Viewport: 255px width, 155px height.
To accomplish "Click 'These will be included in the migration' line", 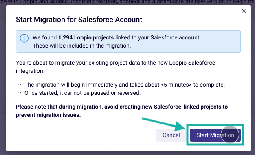I will pyautogui.click(x=81, y=46).
